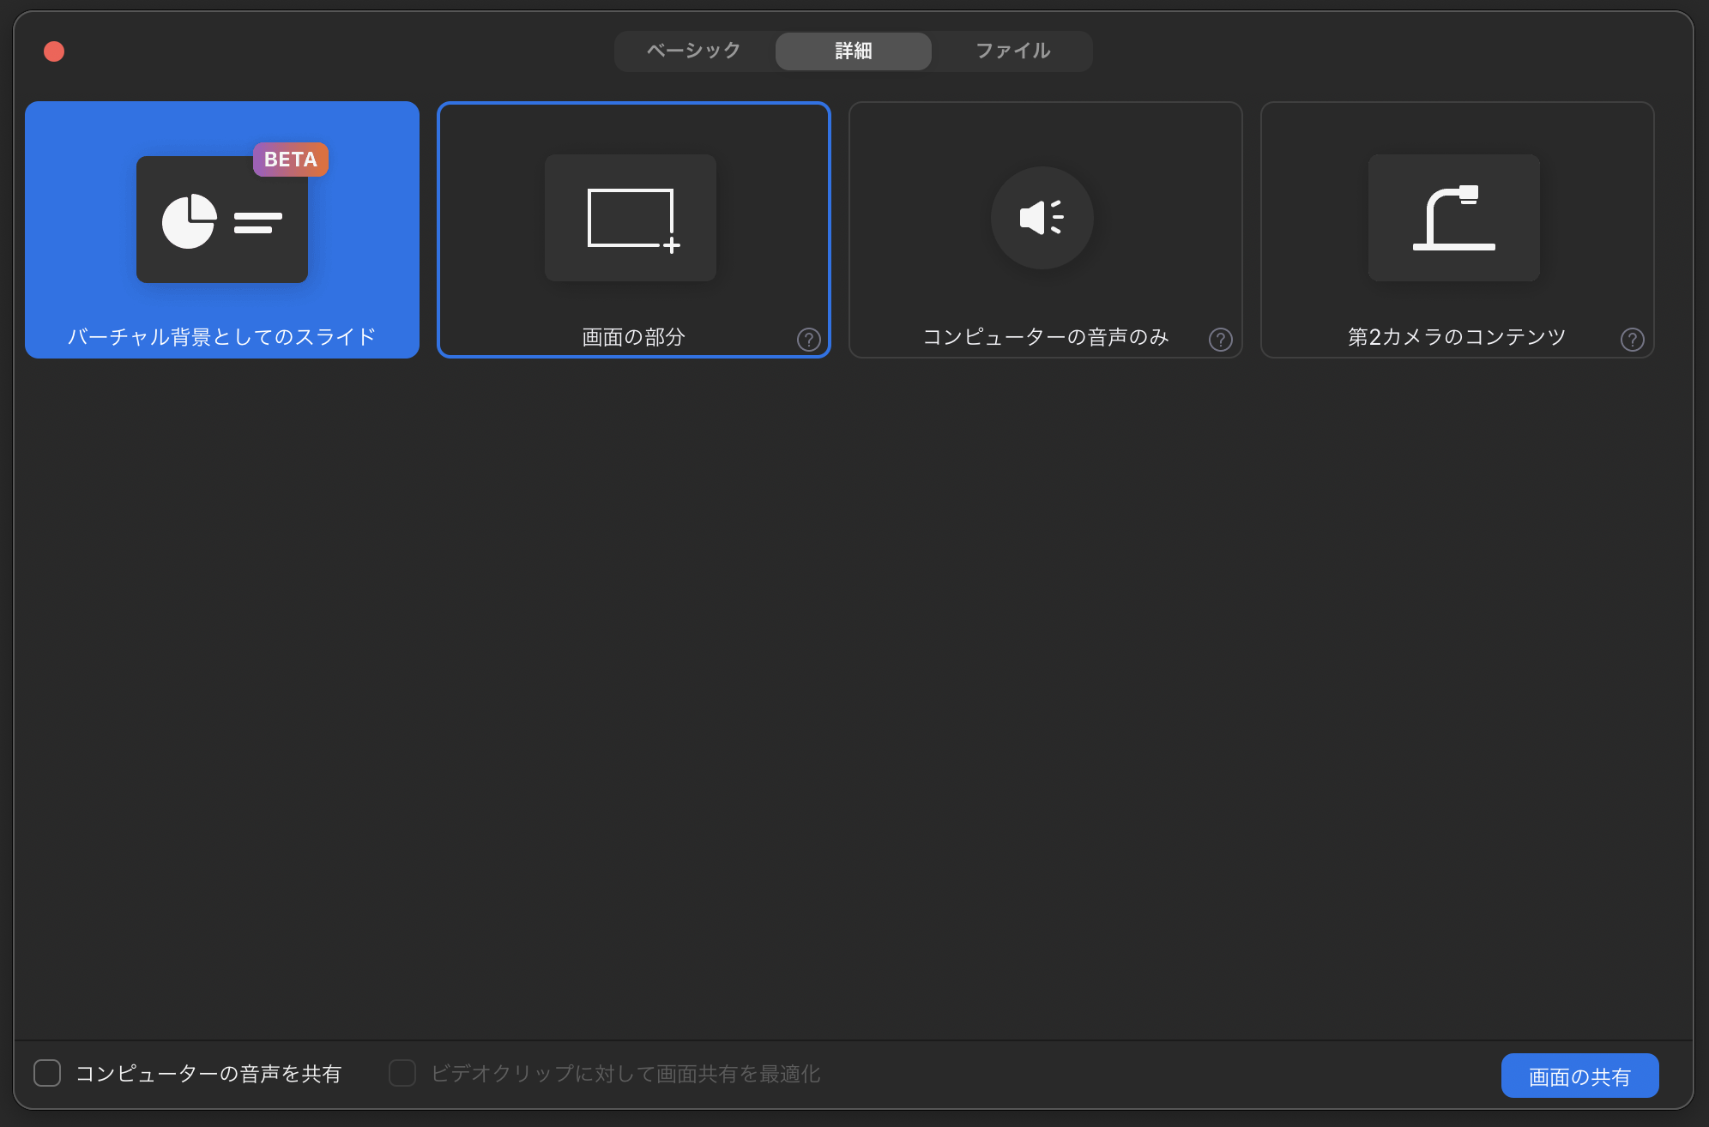The height and width of the screenshot is (1127, 1709).
Task: Enable コンピューターの音声を共有 checkbox
Action: 47,1073
